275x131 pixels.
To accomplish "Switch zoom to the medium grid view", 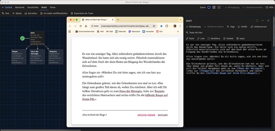I will point(214,7).
